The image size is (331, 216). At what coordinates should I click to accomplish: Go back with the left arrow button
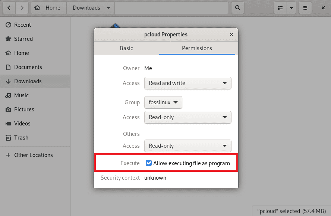click(9, 8)
